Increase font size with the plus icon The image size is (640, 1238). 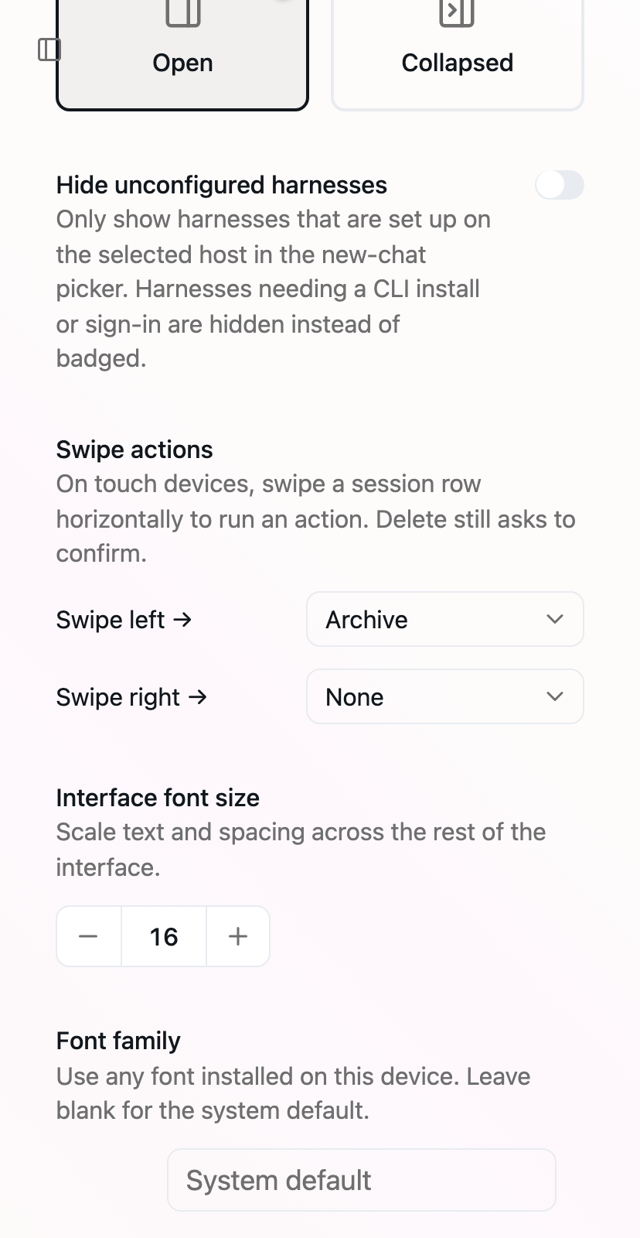click(x=238, y=936)
